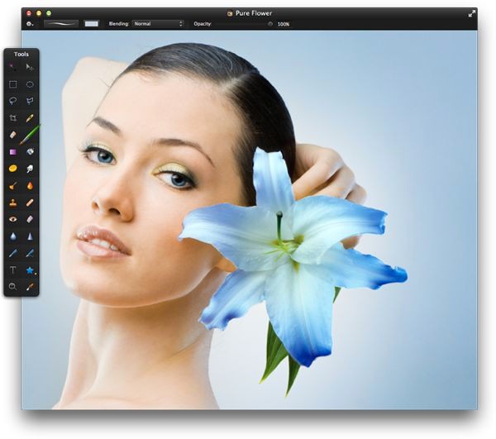Select the Pencil tool
The width and height of the screenshot is (496, 439).
pyautogui.click(x=30, y=118)
